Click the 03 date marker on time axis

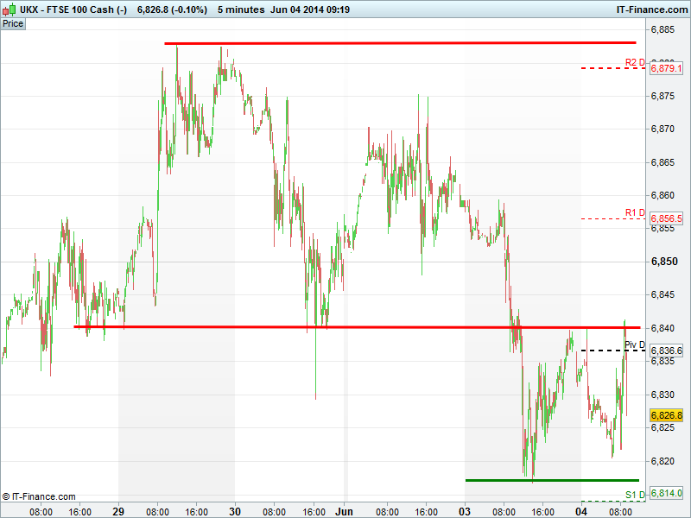click(466, 511)
